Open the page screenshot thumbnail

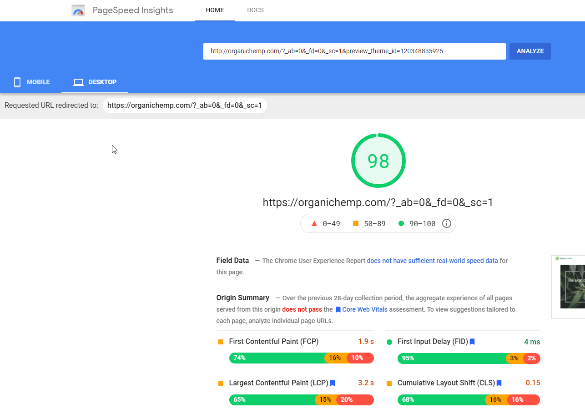(x=568, y=287)
